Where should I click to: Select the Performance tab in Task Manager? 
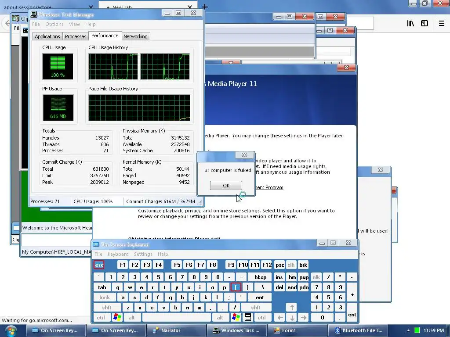click(105, 36)
